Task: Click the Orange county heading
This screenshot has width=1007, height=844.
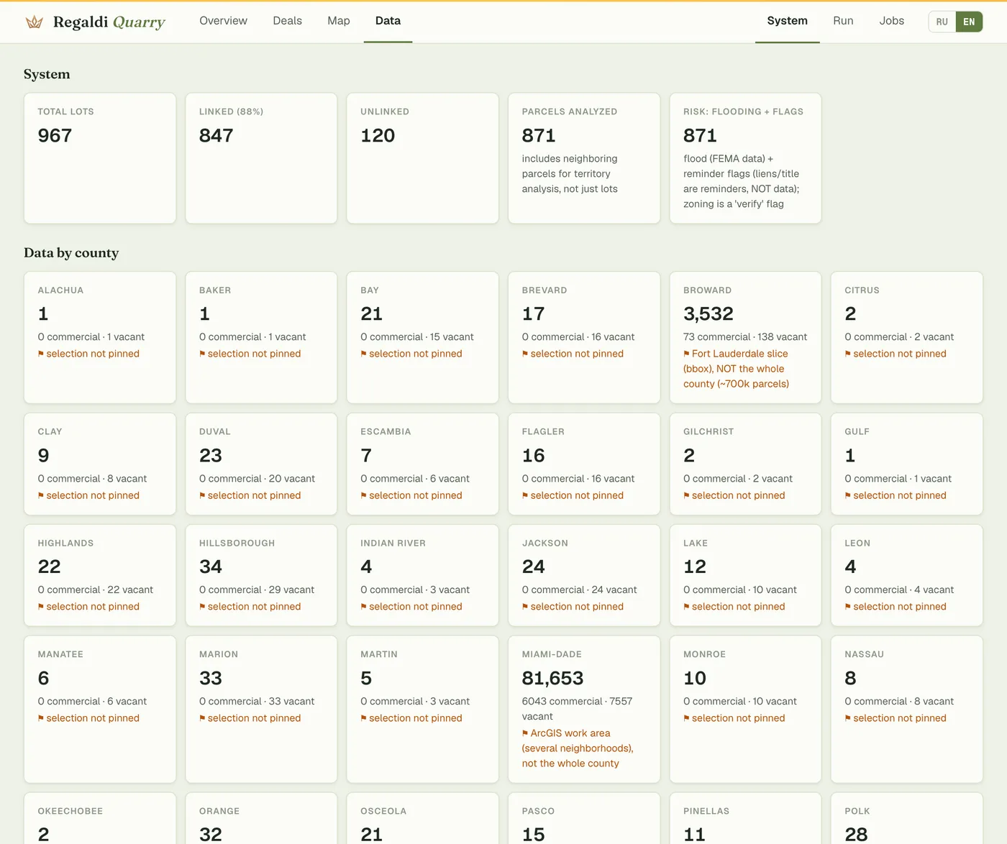Action: [x=219, y=812]
